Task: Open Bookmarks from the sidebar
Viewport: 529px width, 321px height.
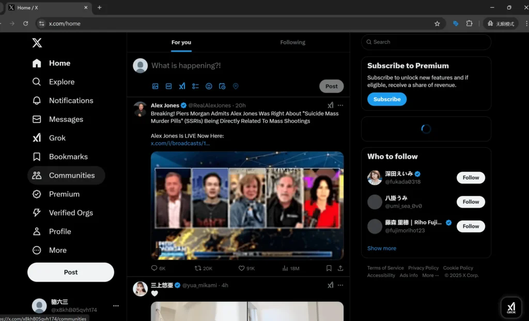Action: [x=60, y=157]
